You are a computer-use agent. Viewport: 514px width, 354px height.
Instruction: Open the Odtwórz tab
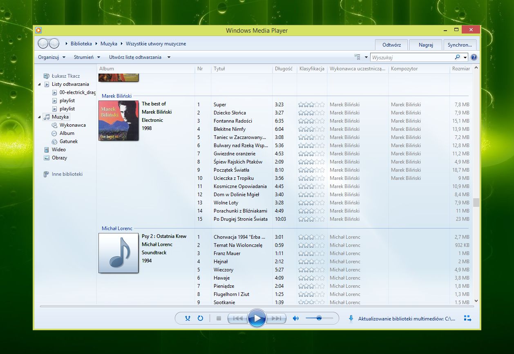coord(391,45)
